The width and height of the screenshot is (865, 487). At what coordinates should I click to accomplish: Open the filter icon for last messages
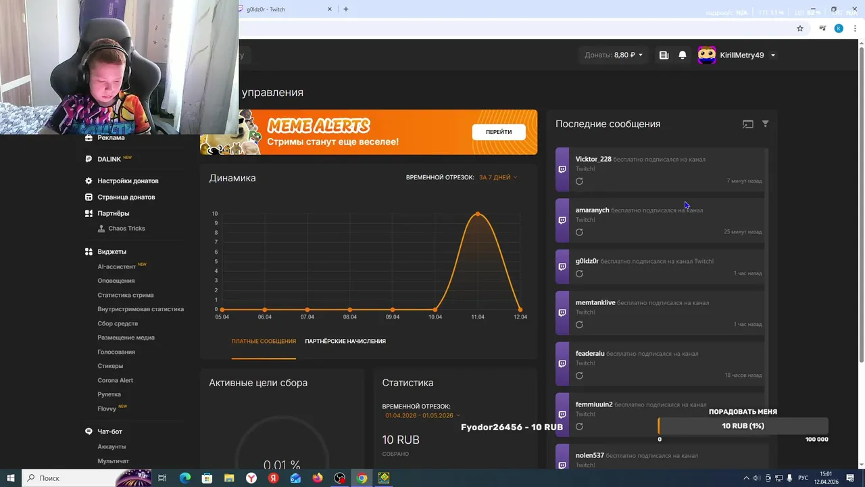[x=766, y=124]
